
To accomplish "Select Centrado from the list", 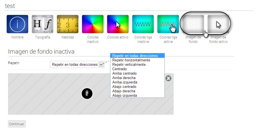I will (120, 69).
